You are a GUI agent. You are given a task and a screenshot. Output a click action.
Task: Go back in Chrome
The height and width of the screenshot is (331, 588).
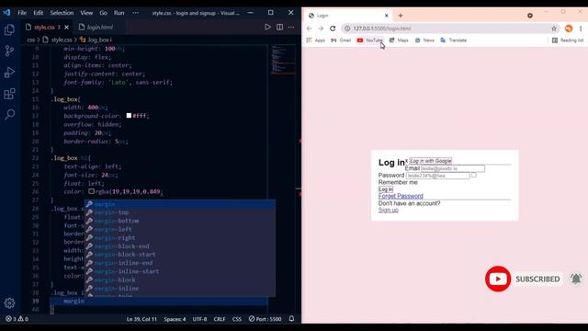(309, 29)
